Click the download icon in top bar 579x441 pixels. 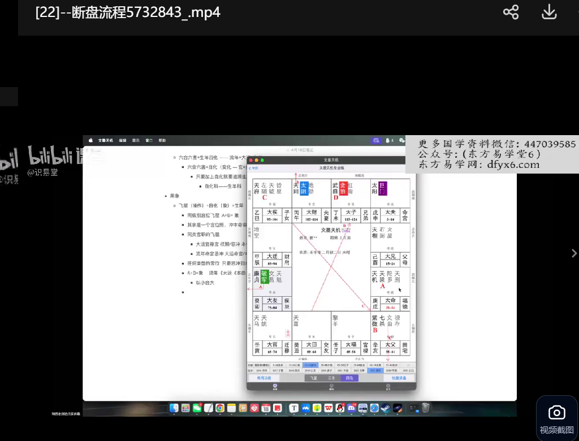549,12
